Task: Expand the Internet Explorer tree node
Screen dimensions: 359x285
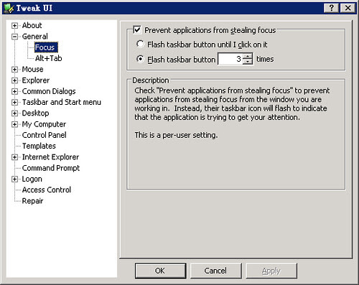Action: point(14,157)
